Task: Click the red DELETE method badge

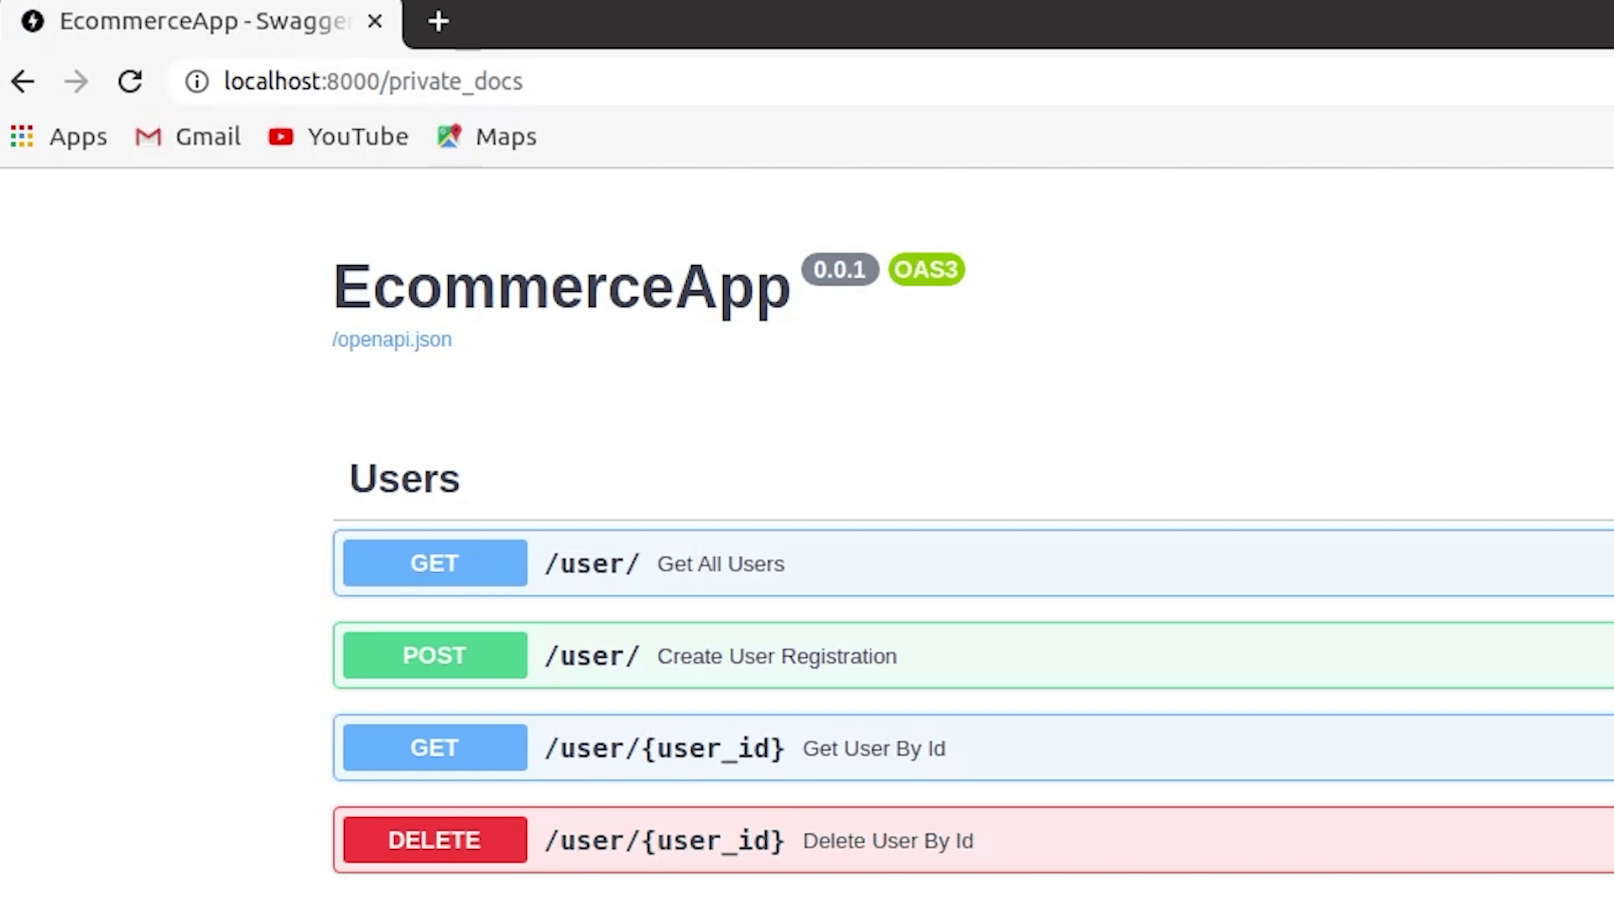Action: 435,840
